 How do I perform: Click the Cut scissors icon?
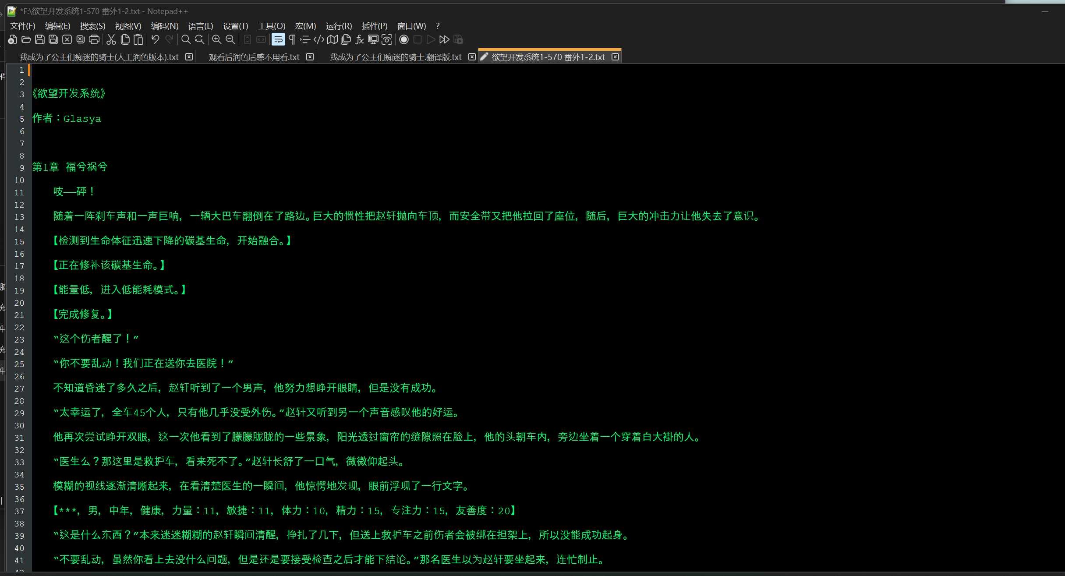111,40
